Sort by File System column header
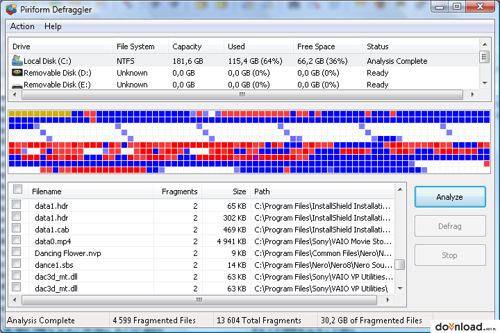500x333 pixels. (140, 46)
